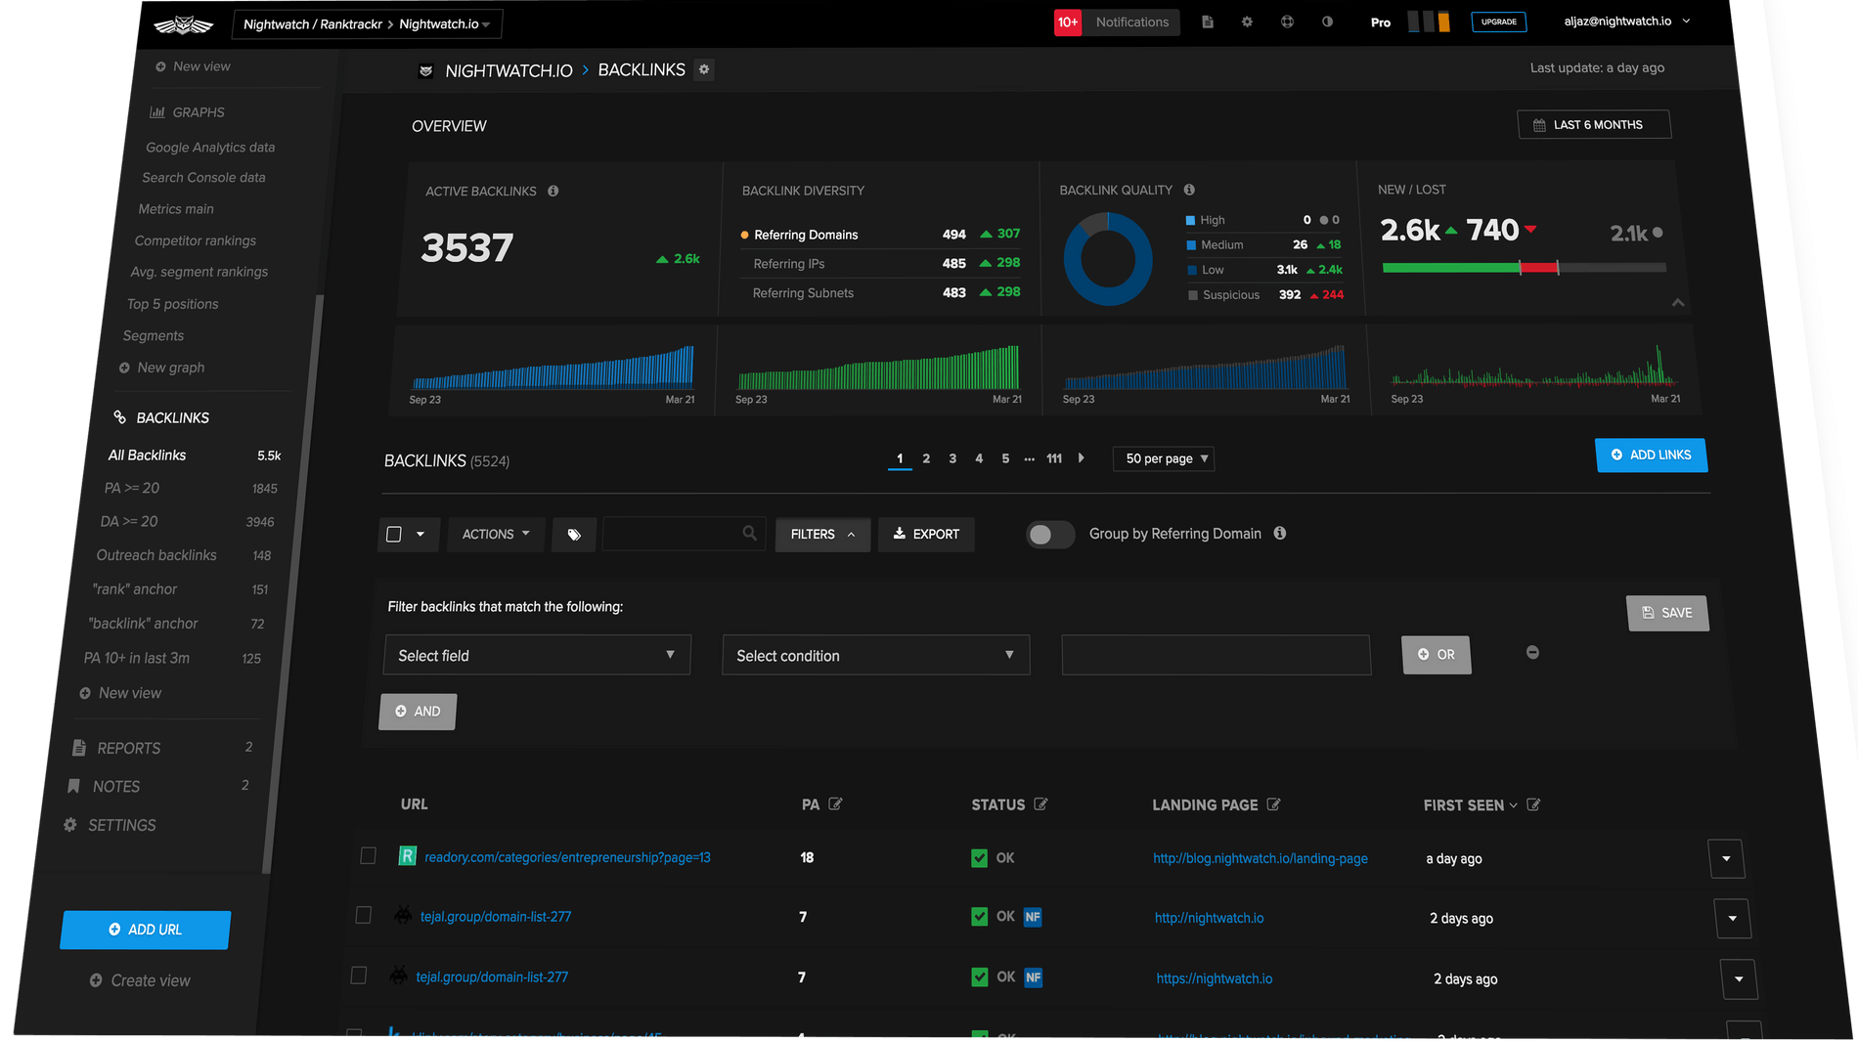Click info icon beside Active Backlinks
The image size is (1858, 1041).
coord(553,191)
